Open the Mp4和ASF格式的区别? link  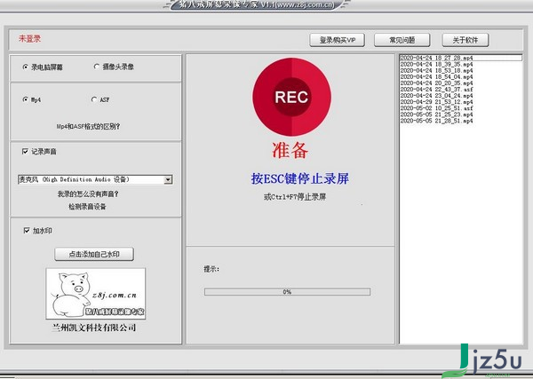click(x=88, y=126)
